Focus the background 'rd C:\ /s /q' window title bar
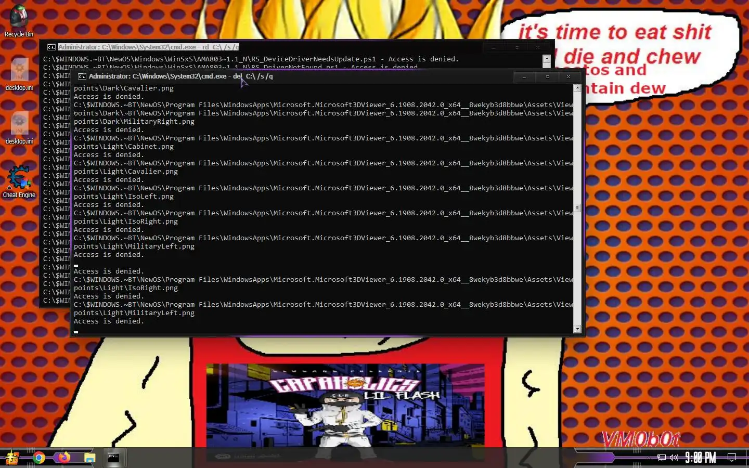Image resolution: width=749 pixels, height=468 pixels. pyautogui.click(x=296, y=47)
